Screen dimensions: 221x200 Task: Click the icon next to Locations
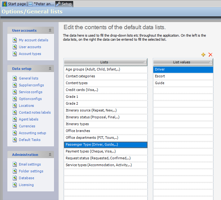pyautogui.click(x=15, y=106)
